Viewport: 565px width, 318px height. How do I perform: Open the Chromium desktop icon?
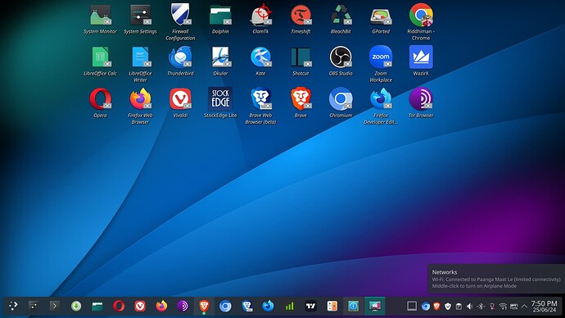coord(341,99)
